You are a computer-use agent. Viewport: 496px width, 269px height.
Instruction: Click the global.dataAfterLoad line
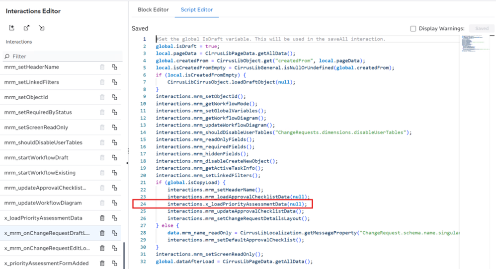234,262
